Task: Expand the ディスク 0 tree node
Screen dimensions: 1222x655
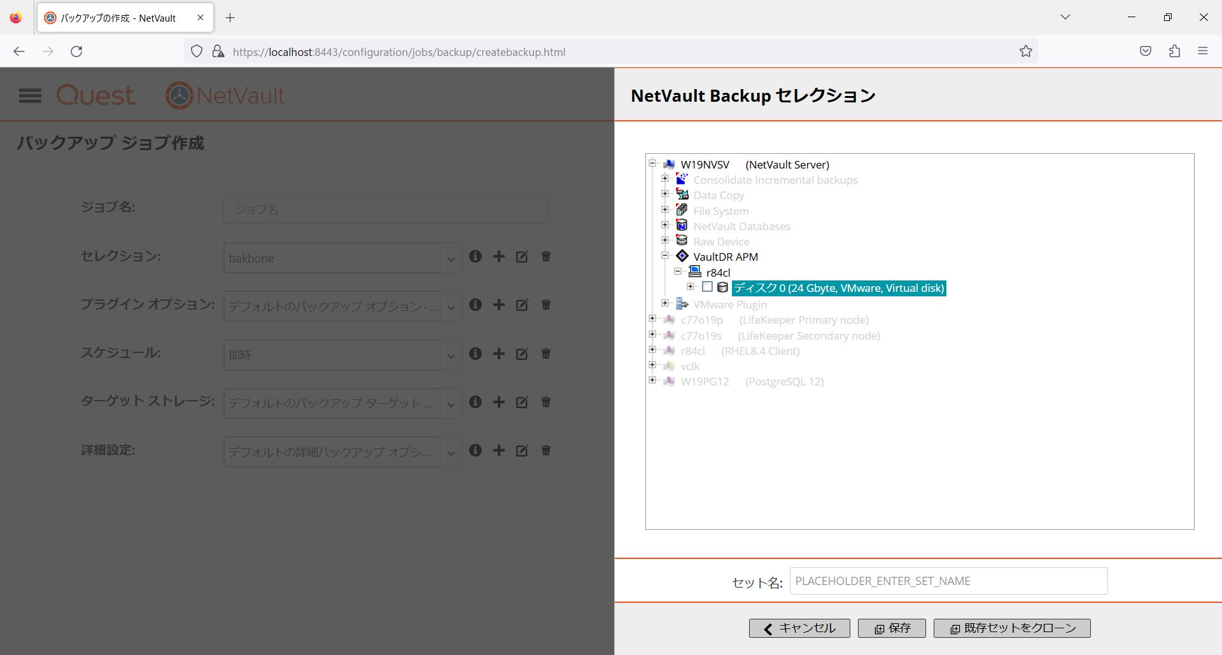Action: pyautogui.click(x=691, y=287)
